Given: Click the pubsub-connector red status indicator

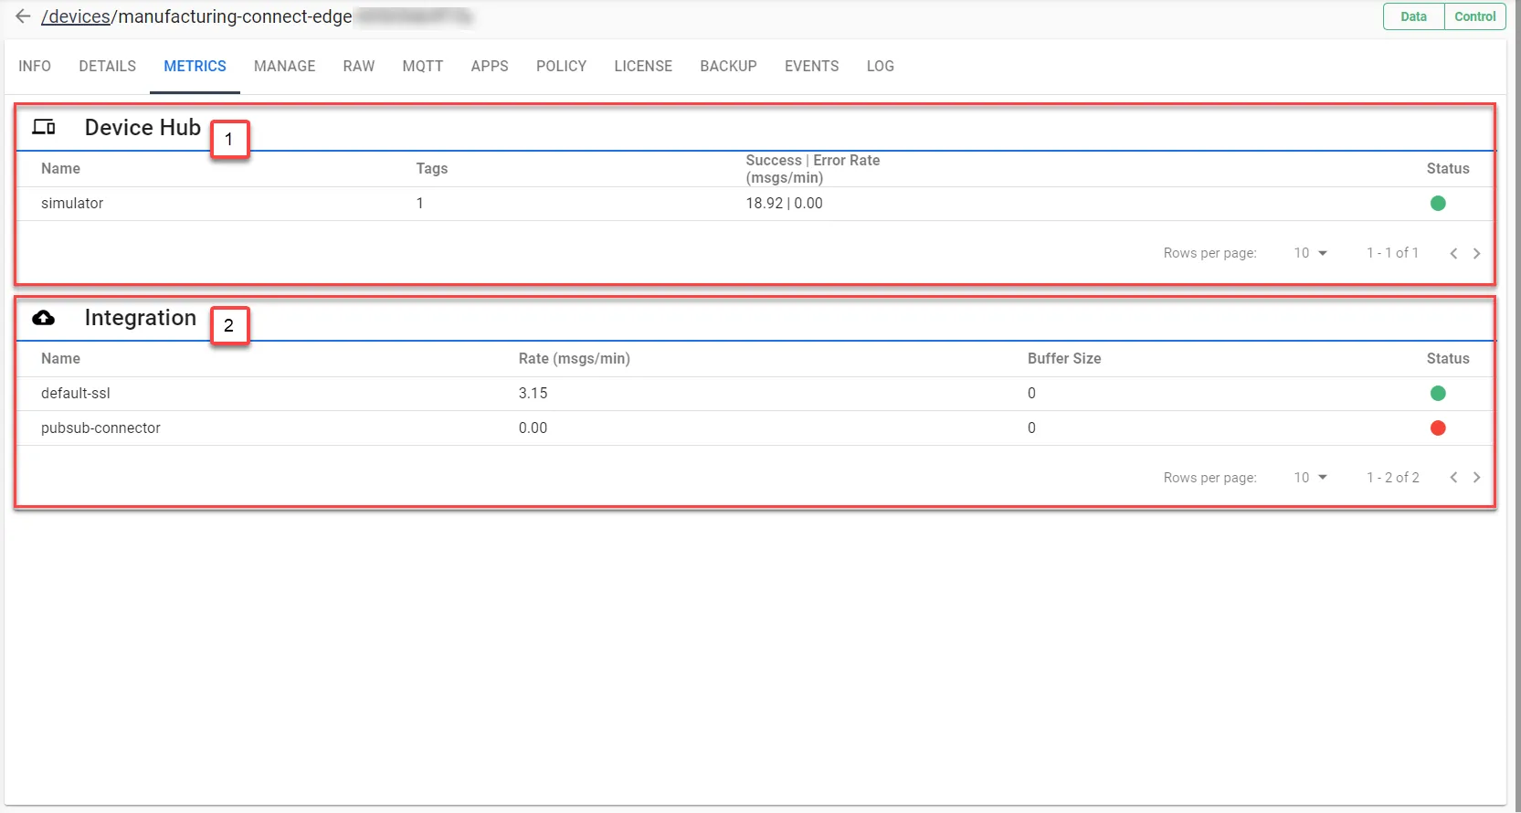Looking at the screenshot, I should pos(1438,428).
